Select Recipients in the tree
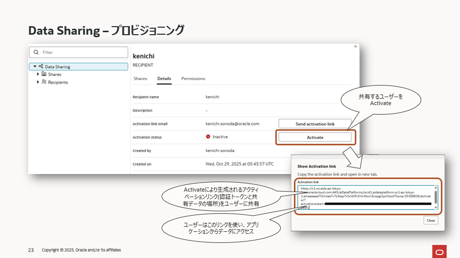This screenshot has width=460, height=258. point(58,82)
